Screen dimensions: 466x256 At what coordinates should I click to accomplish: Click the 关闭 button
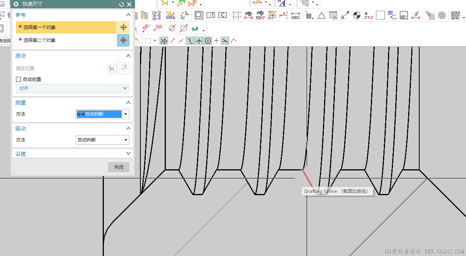[119, 167]
